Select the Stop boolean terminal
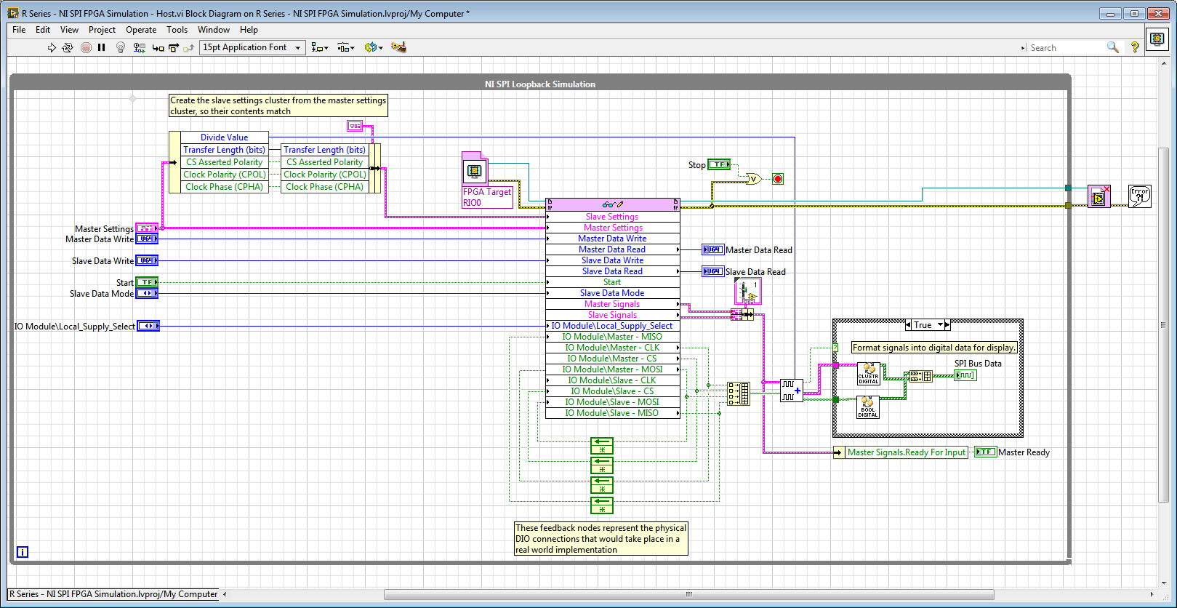The height and width of the screenshot is (608, 1177). click(x=719, y=165)
